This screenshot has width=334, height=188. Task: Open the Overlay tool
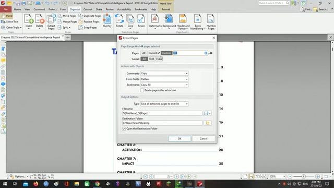[x=107, y=21]
